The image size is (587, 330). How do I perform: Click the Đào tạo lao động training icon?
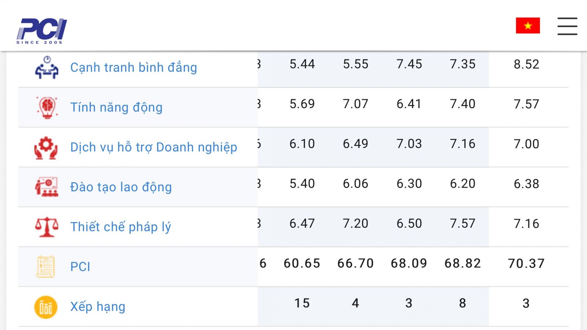click(47, 187)
